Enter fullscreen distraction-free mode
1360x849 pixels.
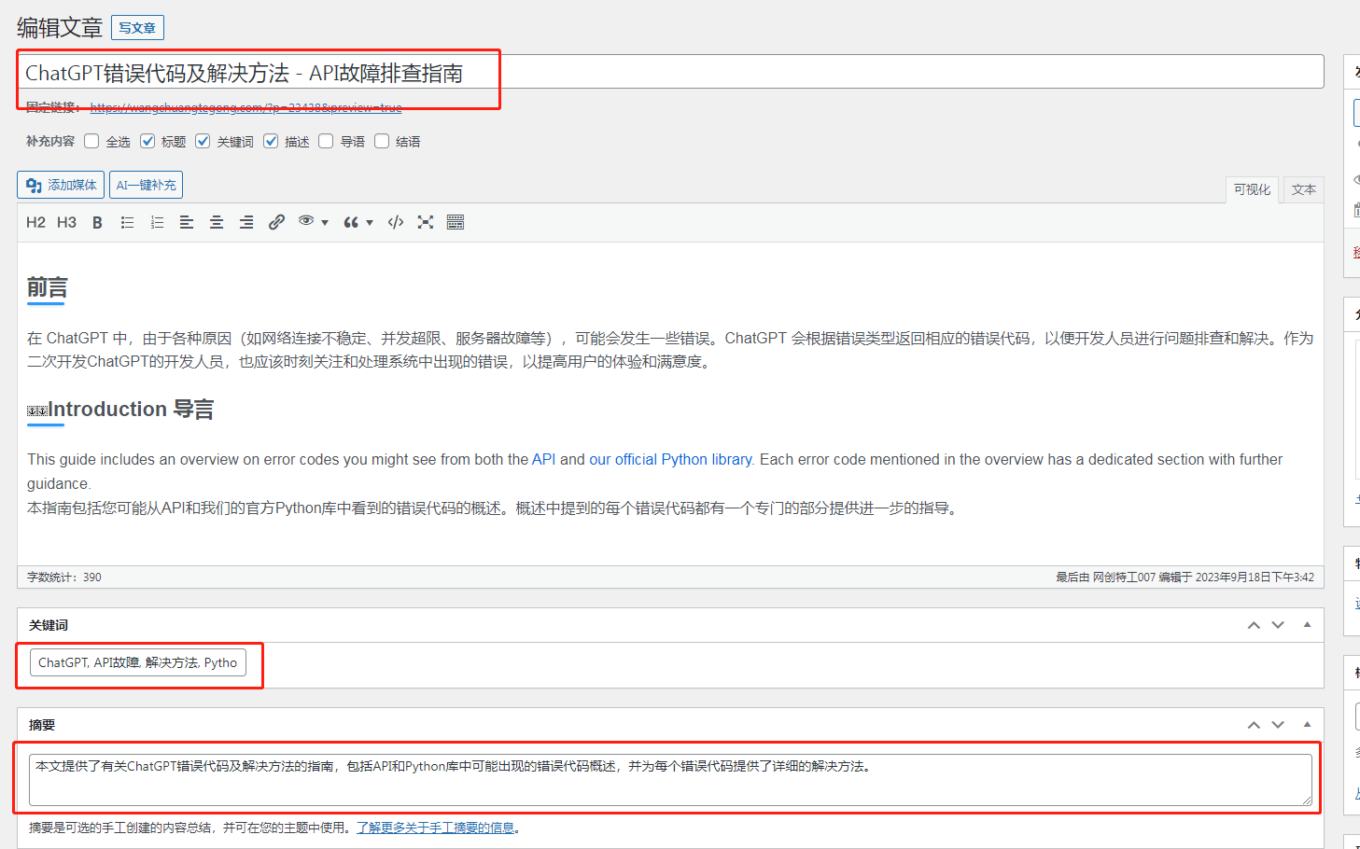point(426,222)
